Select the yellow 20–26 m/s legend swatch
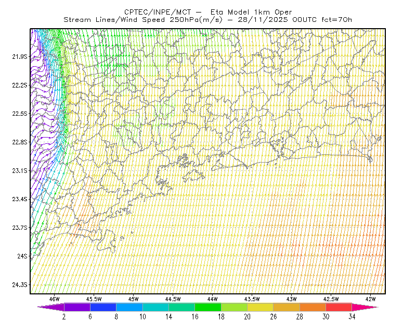416x322 pixels. pos(261,307)
